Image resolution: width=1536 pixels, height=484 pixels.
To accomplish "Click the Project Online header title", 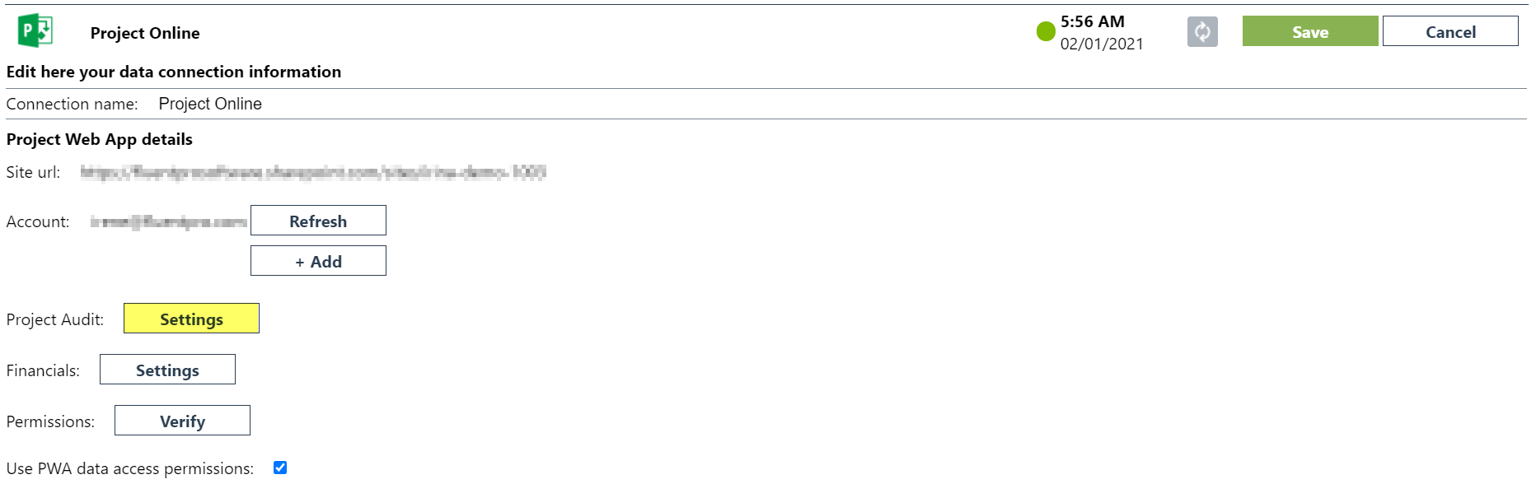I will pos(145,33).
